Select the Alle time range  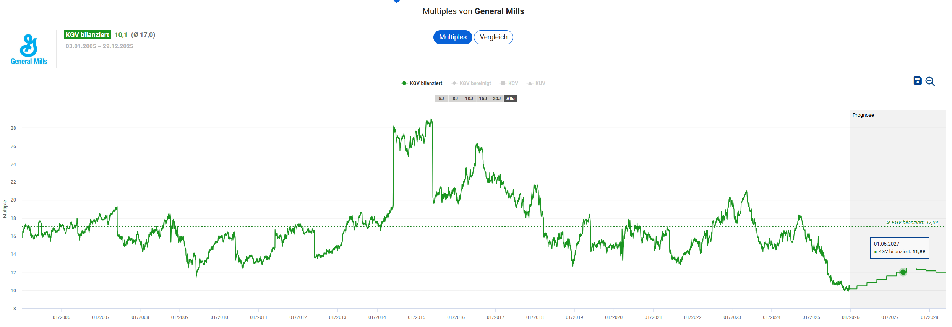click(510, 99)
